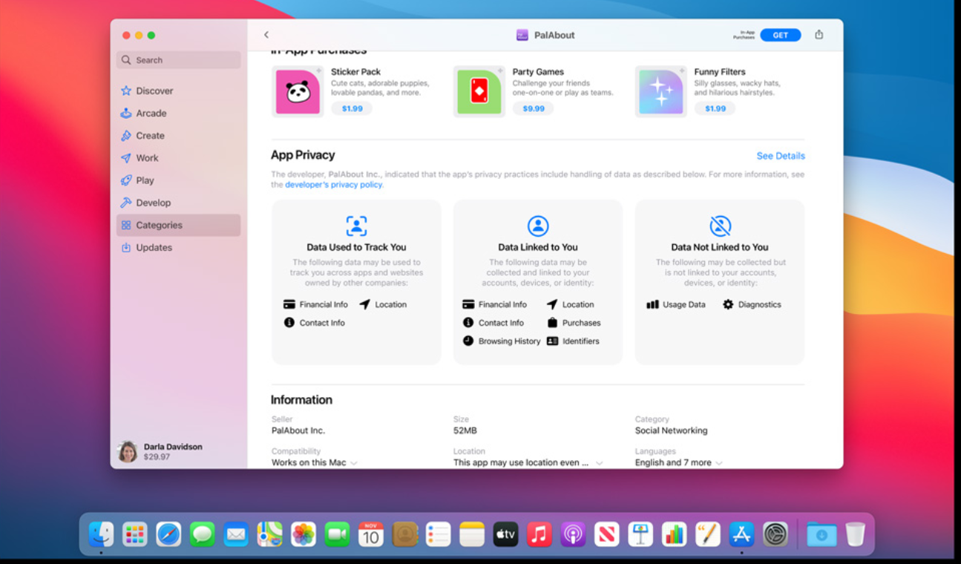Click the GET button for PalAbout
The height and width of the screenshot is (564, 961).
780,35
